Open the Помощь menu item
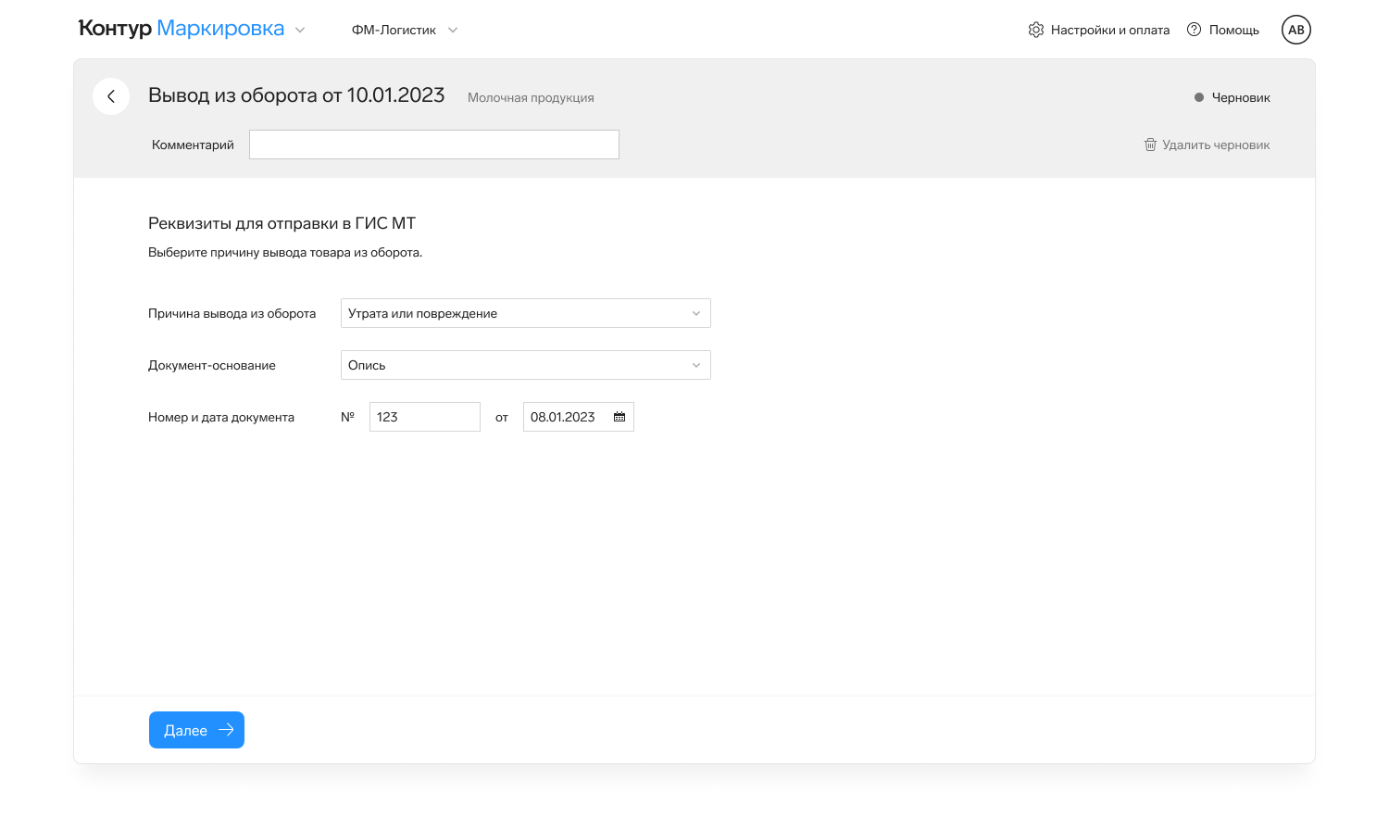The height and width of the screenshot is (817, 1389). [1233, 30]
